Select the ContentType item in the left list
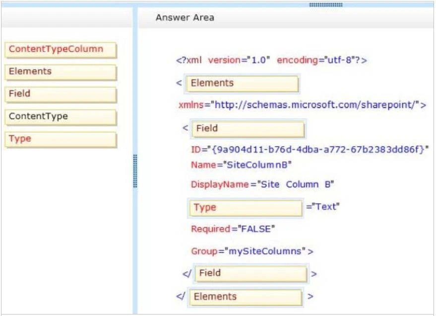The height and width of the screenshot is (316, 436). pyautogui.click(x=61, y=117)
